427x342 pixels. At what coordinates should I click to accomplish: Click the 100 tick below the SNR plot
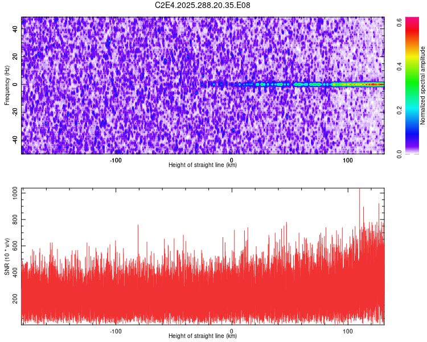pos(347,331)
